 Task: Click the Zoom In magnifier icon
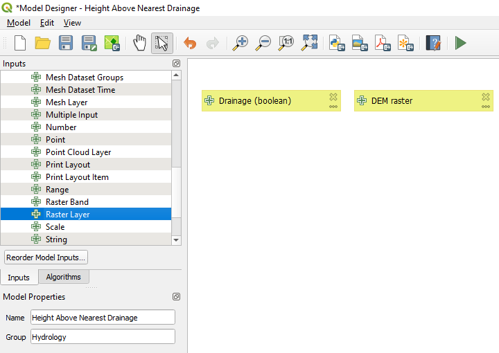[x=240, y=43]
